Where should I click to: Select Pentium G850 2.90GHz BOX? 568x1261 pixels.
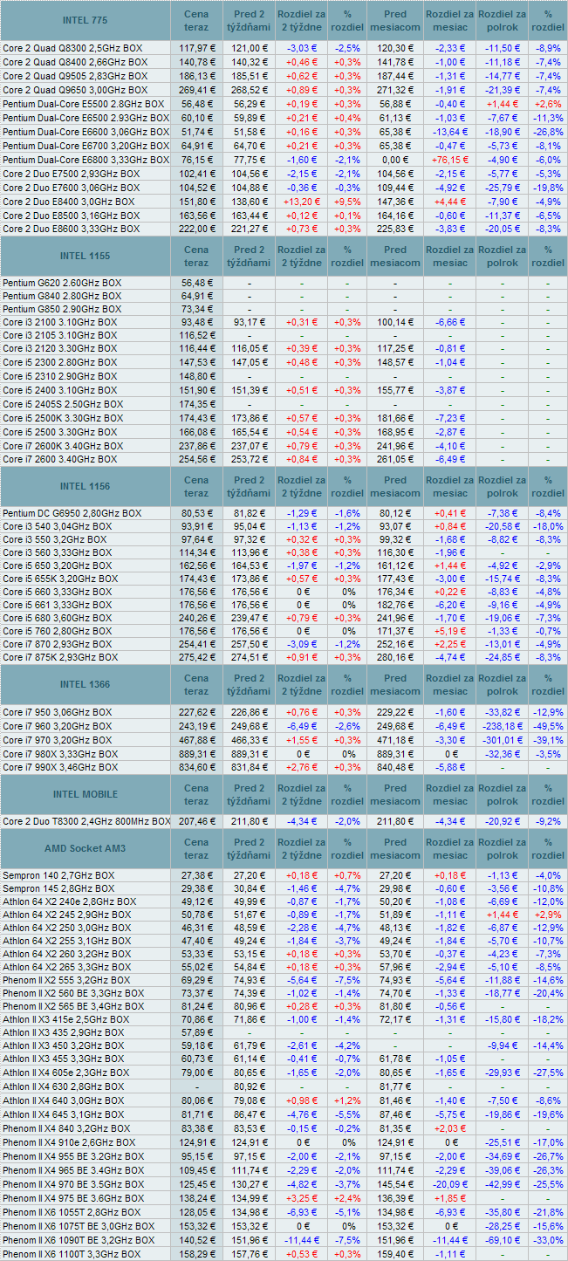point(62,310)
